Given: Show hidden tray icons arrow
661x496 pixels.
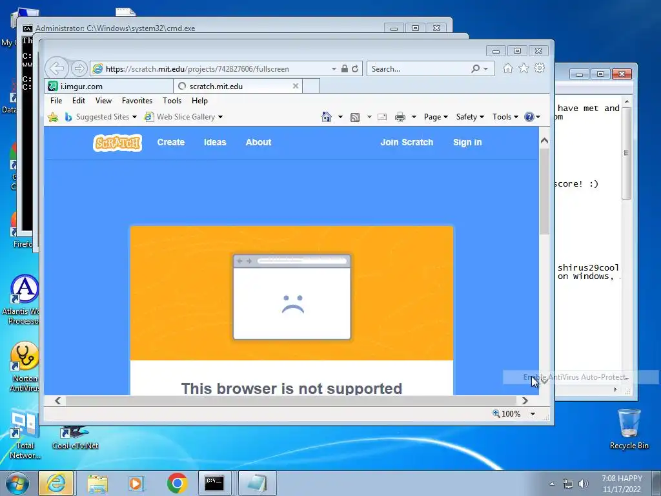Looking at the screenshot, I should point(552,484).
